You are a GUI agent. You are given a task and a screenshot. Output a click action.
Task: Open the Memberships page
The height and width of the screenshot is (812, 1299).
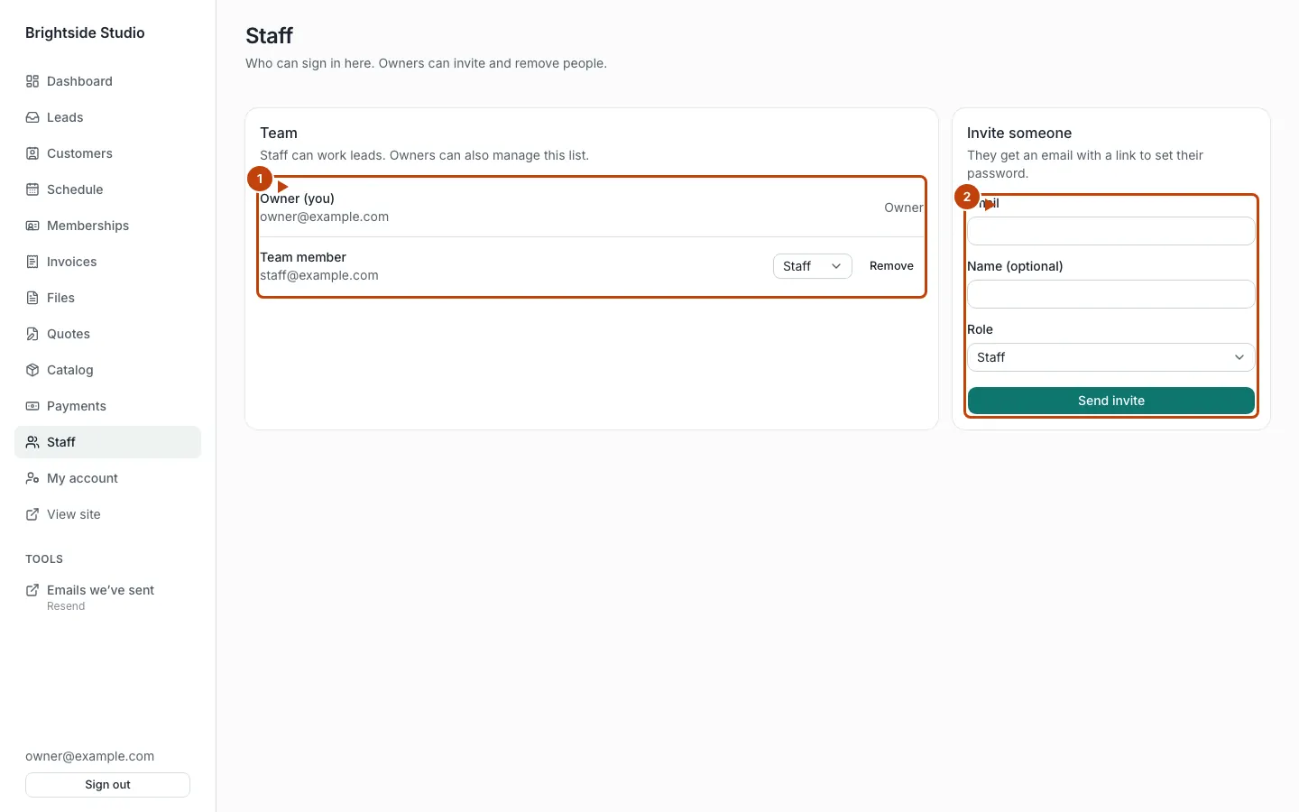click(x=107, y=226)
